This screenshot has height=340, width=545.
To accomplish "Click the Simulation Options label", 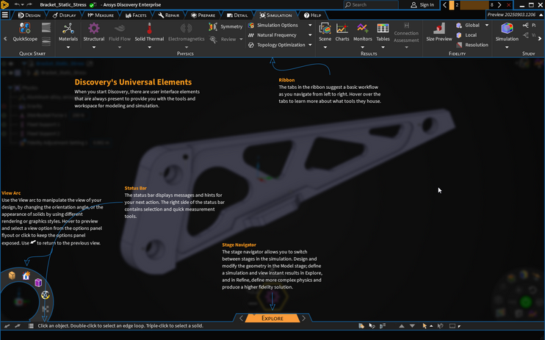I will coord(278,25).
